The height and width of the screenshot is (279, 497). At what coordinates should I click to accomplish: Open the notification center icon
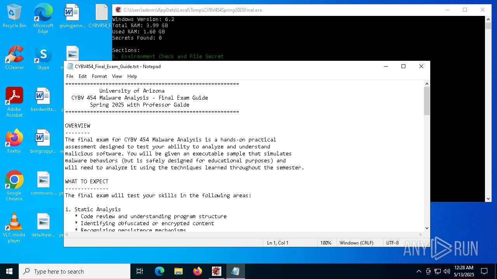click(484, 271)
